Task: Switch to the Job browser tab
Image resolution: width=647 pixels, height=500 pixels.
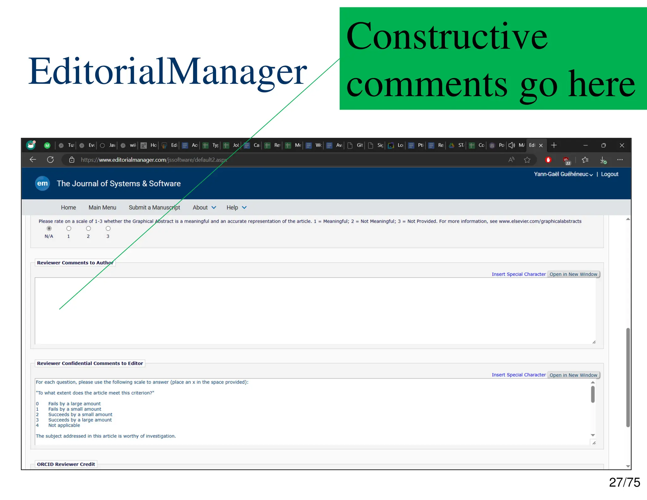Action: pyautogui.click(x=231, y=145)
